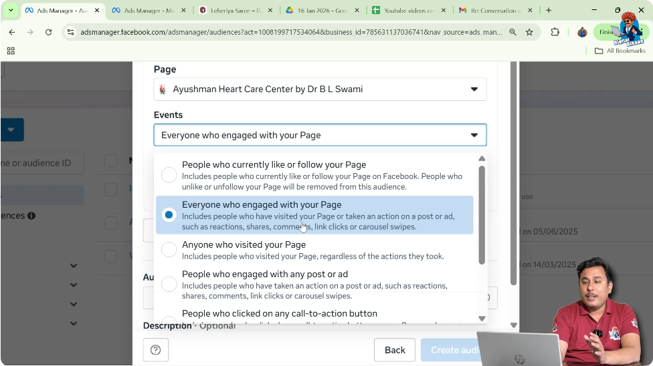Image resolution: width=653 pixels, height=366 pixels.
Task: Select People who engaged with any post
Action: 314,285
